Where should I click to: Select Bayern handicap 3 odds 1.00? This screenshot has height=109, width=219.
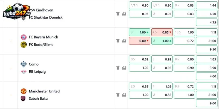point(140,32)
